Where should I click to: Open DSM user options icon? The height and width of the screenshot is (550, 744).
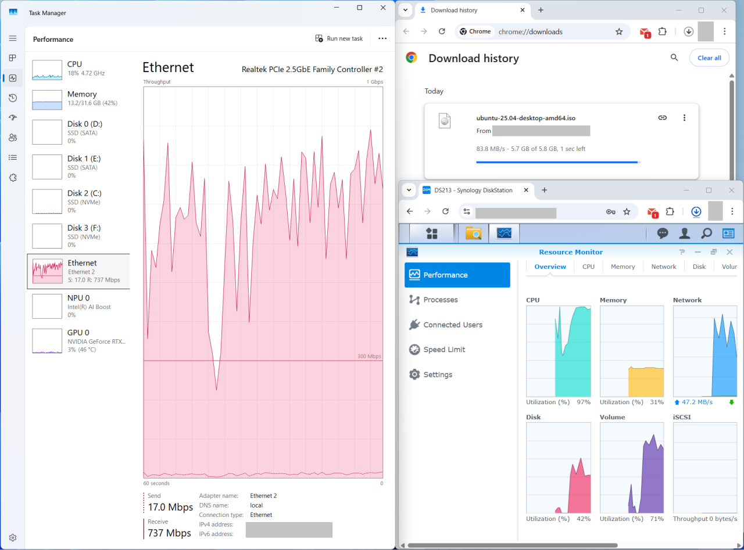(x=685, y=233)
